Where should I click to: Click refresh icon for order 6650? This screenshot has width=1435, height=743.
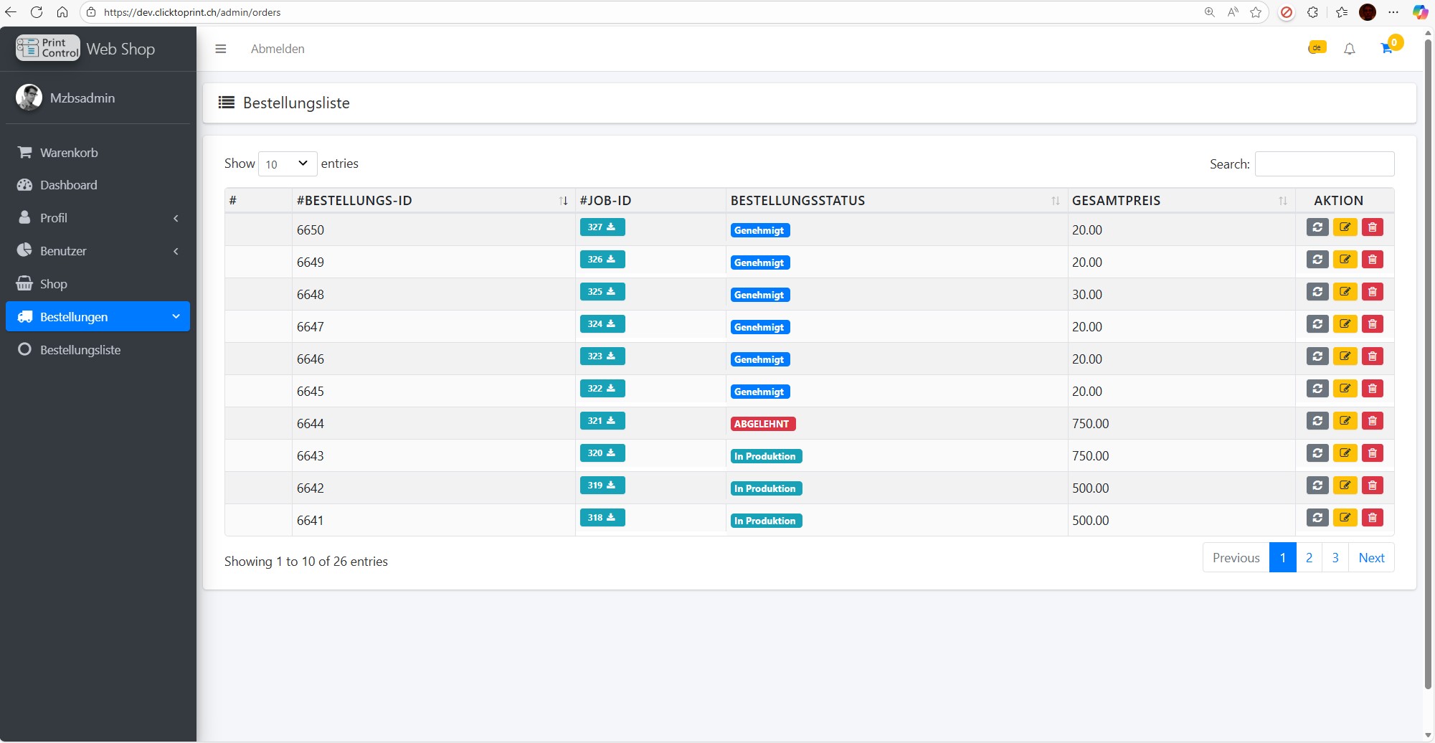click(x=1317, y=227)
